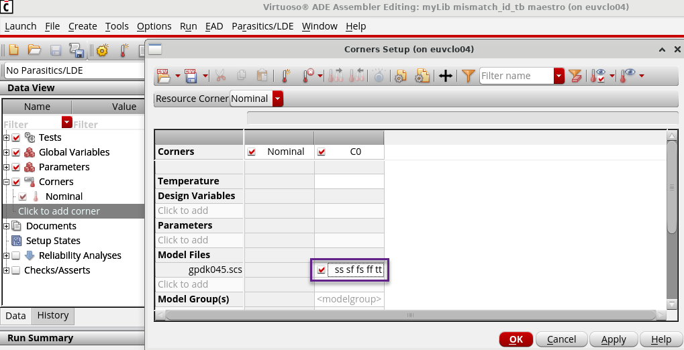The height and width of the screenshot is (350, 684).
Task: Click the Corners Setup window menu icon
Action: (x=155, y=49)
